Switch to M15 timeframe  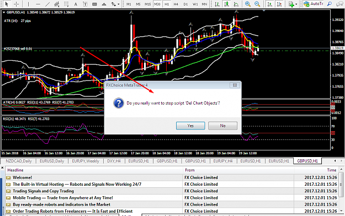[147, 4]
